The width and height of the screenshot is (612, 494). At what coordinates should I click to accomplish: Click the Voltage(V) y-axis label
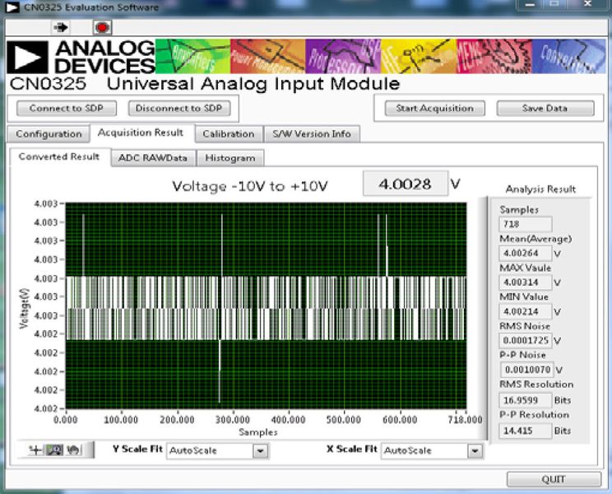24,309
